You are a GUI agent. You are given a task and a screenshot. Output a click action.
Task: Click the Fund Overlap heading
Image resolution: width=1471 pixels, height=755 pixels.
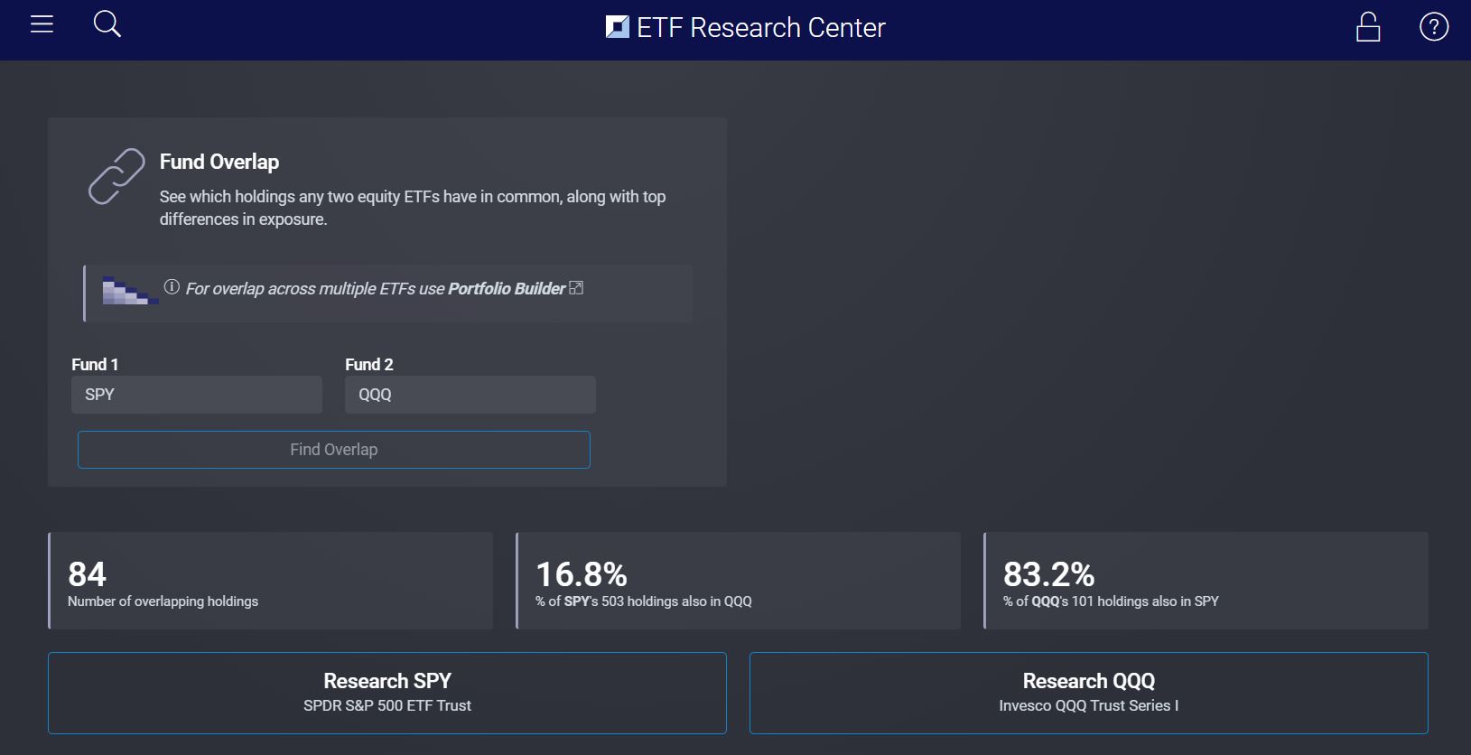pos(219,162)
